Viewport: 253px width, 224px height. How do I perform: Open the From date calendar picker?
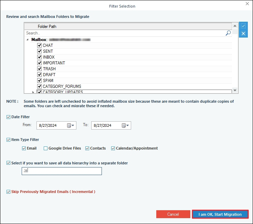(x=71, y=125)
